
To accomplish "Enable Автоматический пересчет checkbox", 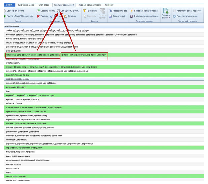I will tap(174, 11).
